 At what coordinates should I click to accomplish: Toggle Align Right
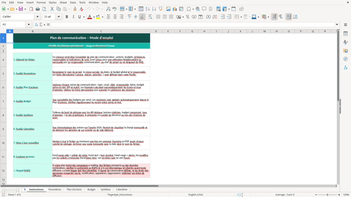point(121,17)
